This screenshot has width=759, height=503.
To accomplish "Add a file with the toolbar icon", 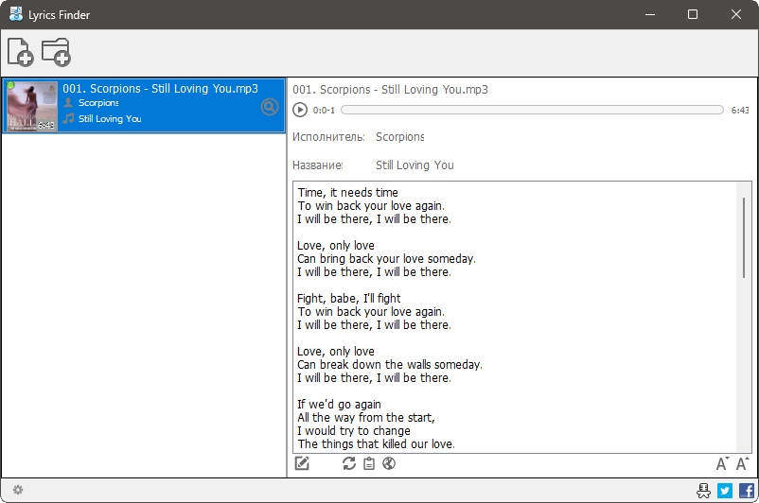I will (x=20, y=52).
